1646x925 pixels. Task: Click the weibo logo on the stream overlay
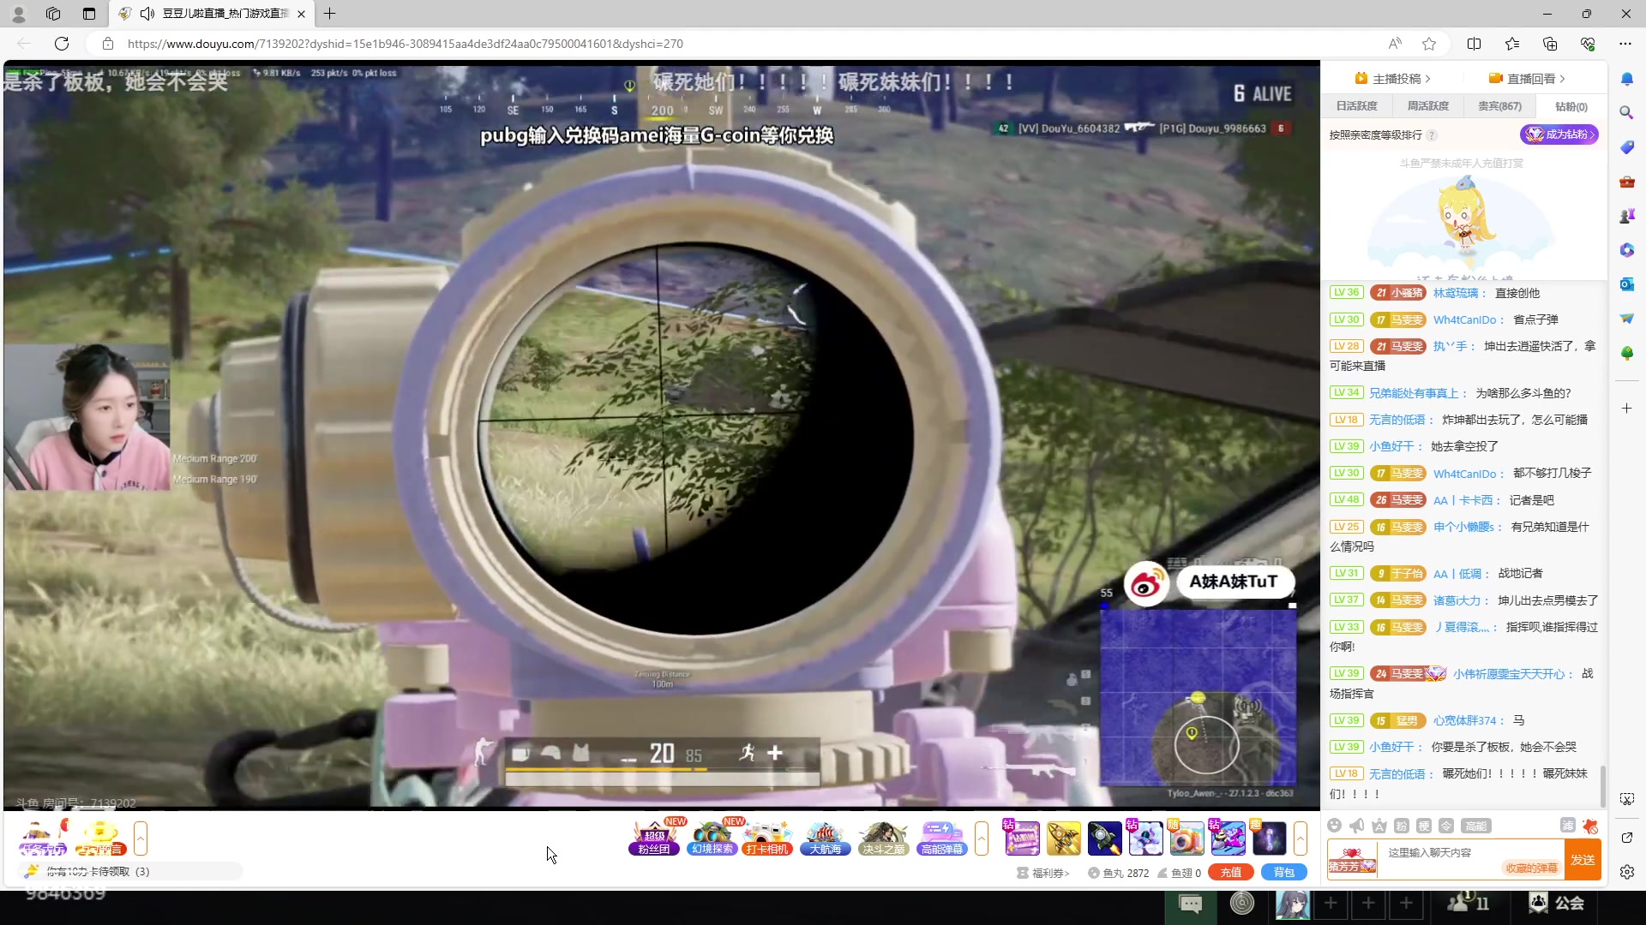pos(1146,584)
